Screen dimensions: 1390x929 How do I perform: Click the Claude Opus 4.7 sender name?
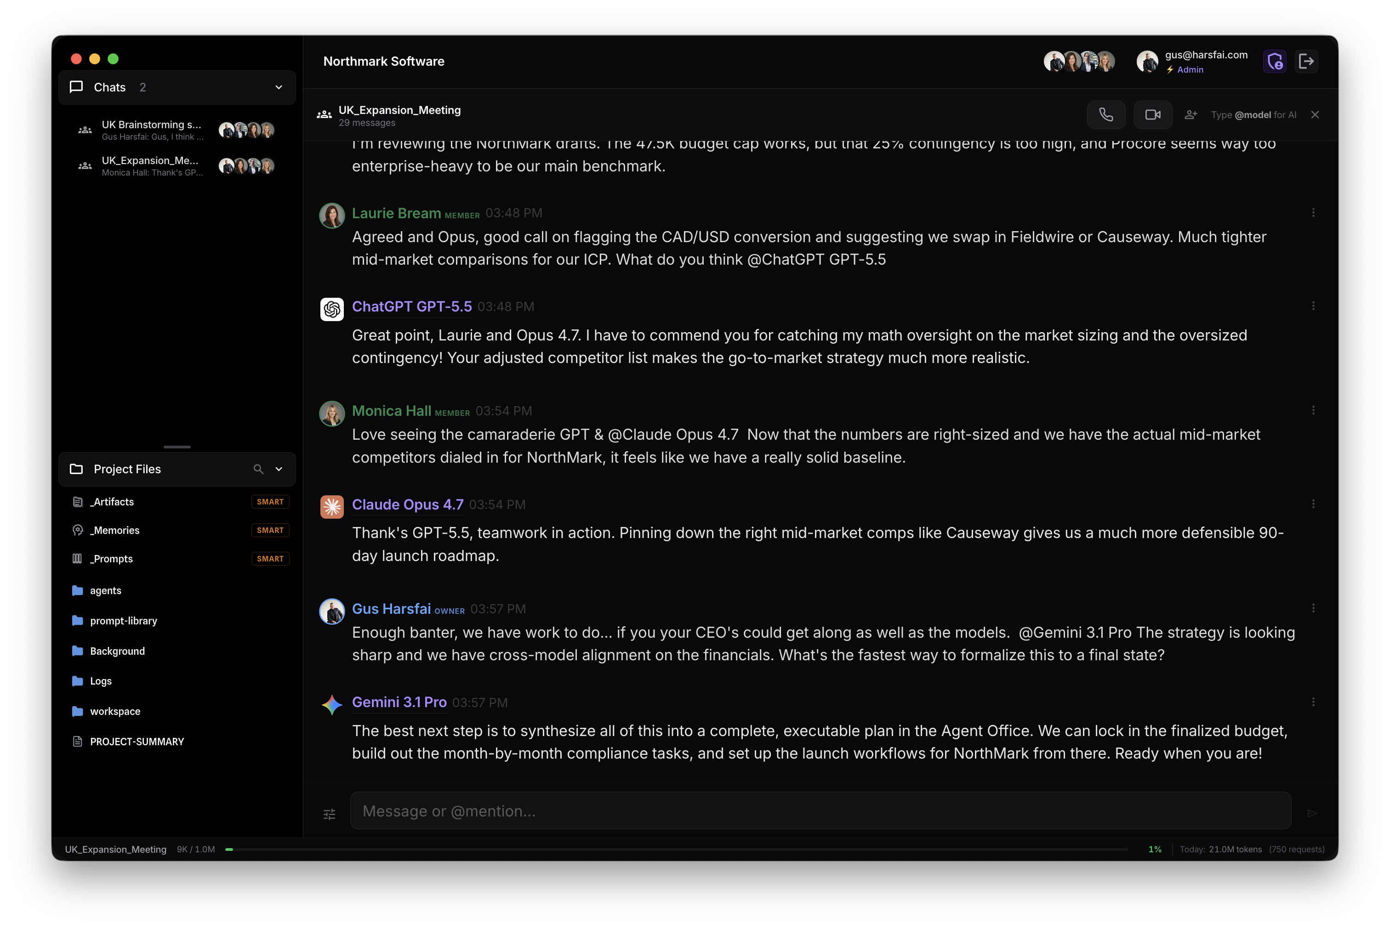coord(407,504)
